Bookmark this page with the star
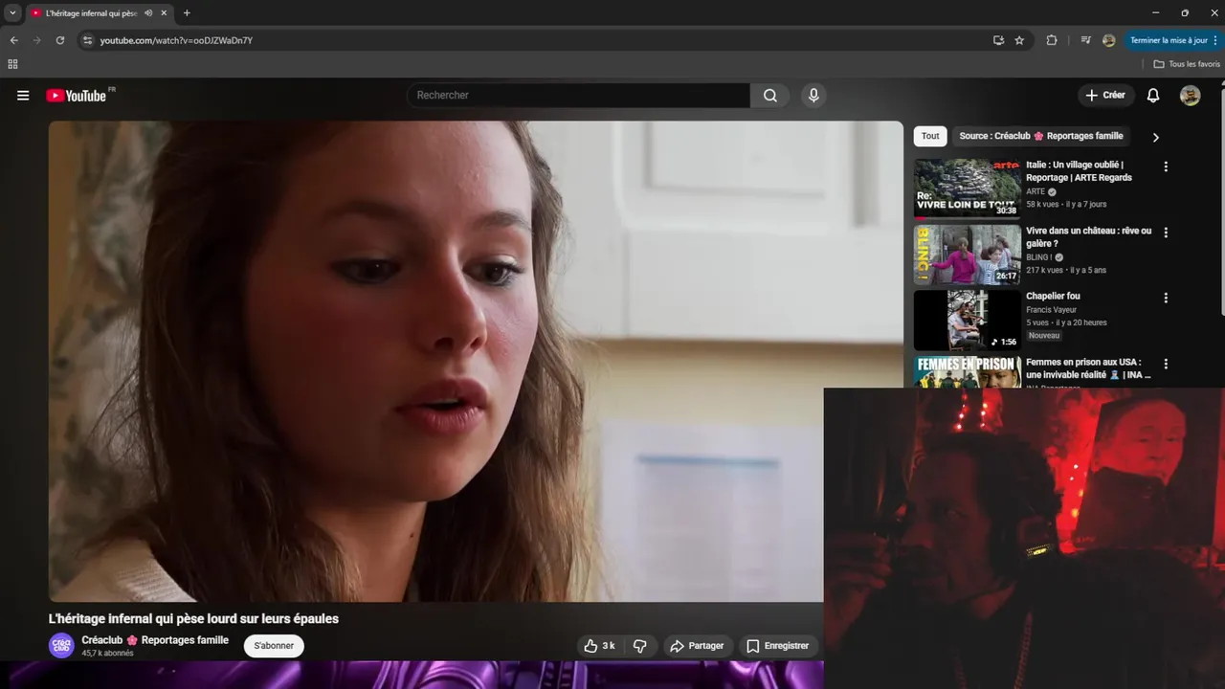The image size is (1225, 689). pyautogui.click(x=1019, y=40)
